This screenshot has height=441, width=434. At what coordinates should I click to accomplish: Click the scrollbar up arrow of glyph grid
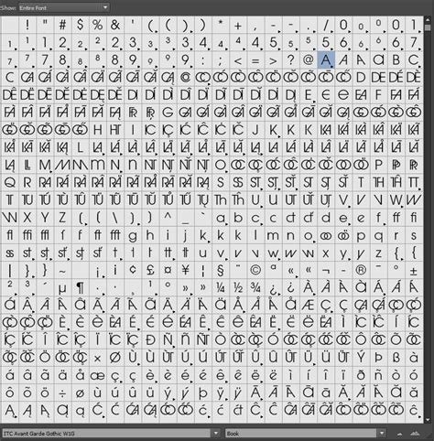click(x=428, y=19)
